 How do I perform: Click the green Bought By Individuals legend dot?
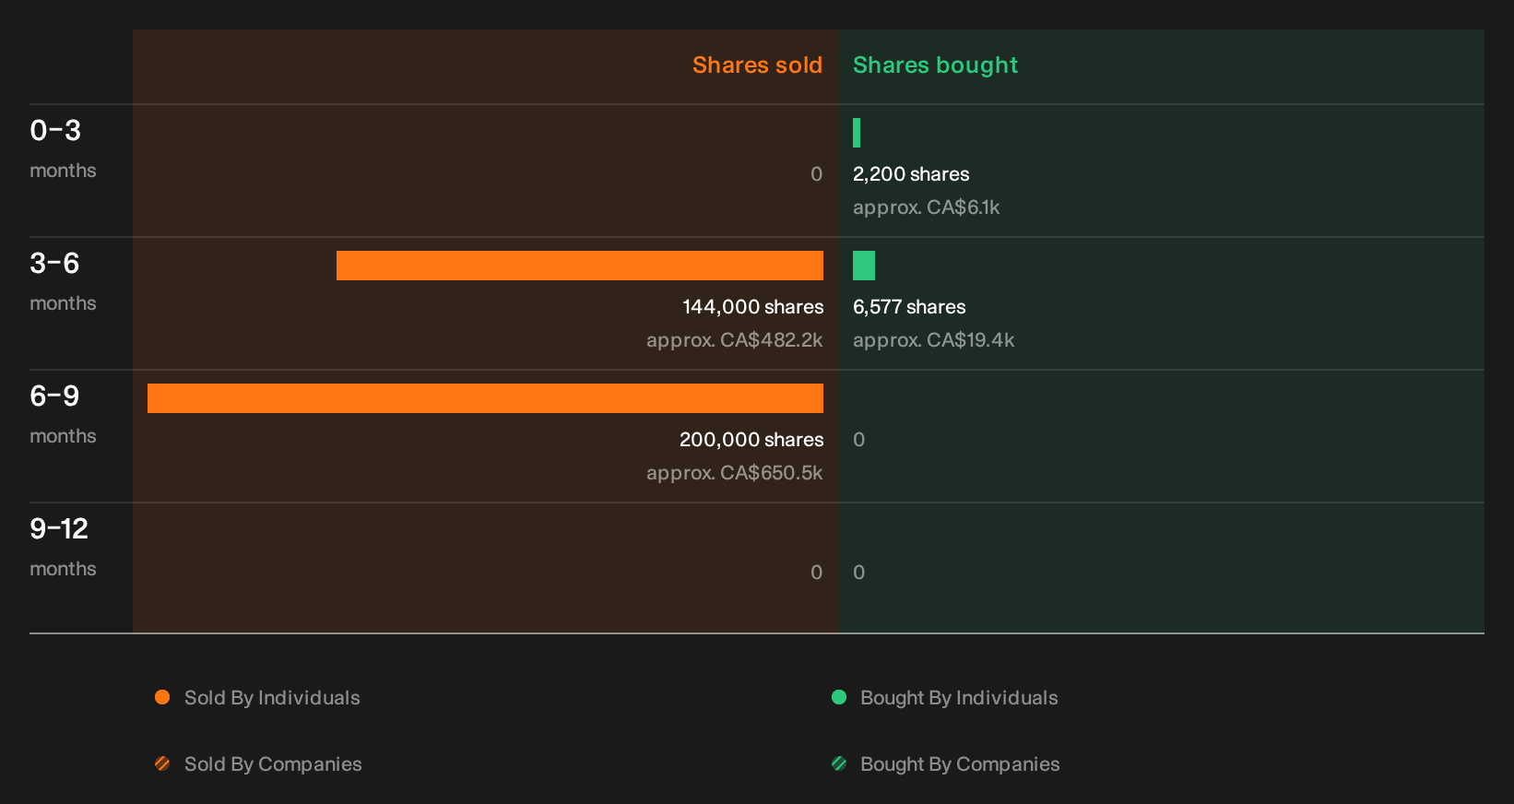pyautogui.click(x=839, y=697)
